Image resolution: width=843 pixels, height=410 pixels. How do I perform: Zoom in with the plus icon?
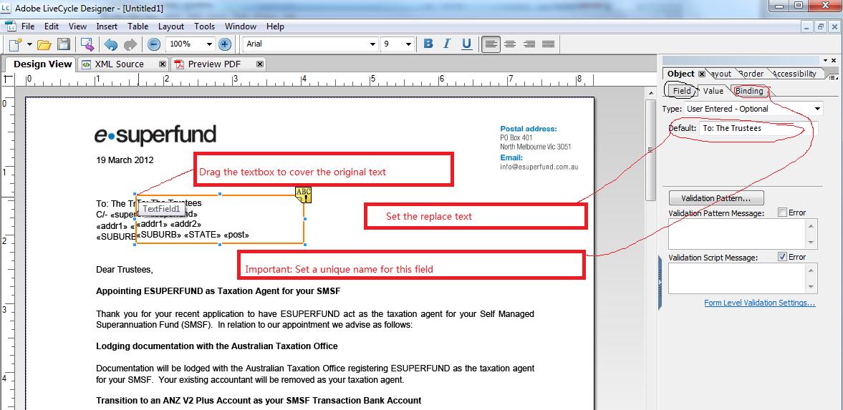pyautogui.click(x=224, y=44)
